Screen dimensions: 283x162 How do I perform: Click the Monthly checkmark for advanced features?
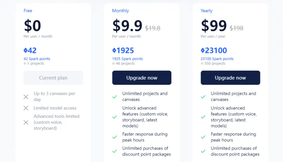pyautogui.click(x=115, y=117)
